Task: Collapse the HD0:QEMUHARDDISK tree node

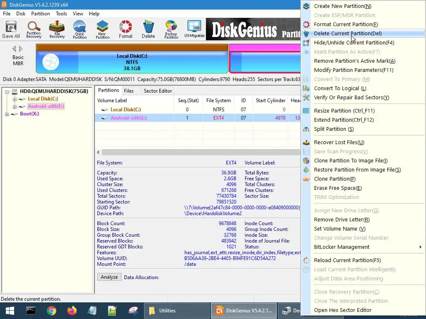Action: click(7, 92)
